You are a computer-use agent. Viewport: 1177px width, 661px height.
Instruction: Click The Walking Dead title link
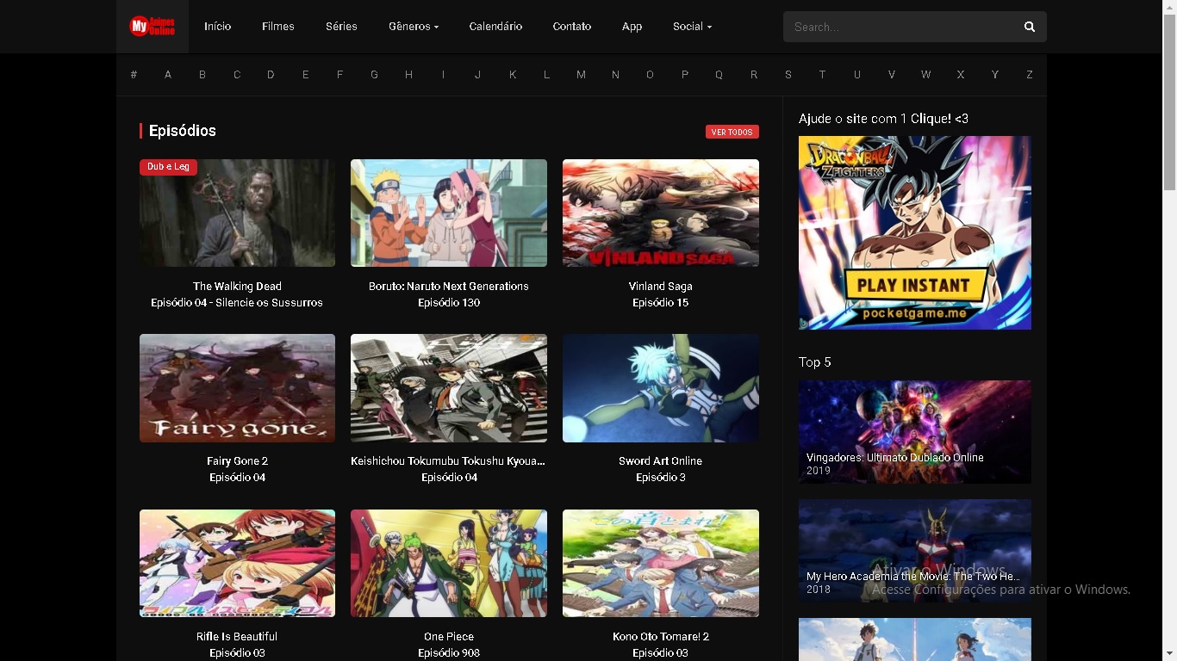tap(237, 286)
